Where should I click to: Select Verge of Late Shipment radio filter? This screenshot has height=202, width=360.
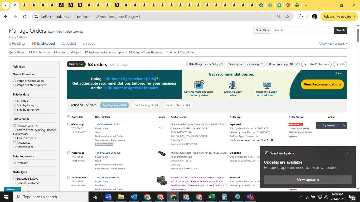(x=14, y=85)
